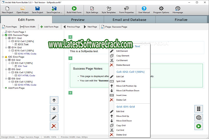The image size is (209, 139).
Task: Click the Form Width button
Action: point(28,27)
